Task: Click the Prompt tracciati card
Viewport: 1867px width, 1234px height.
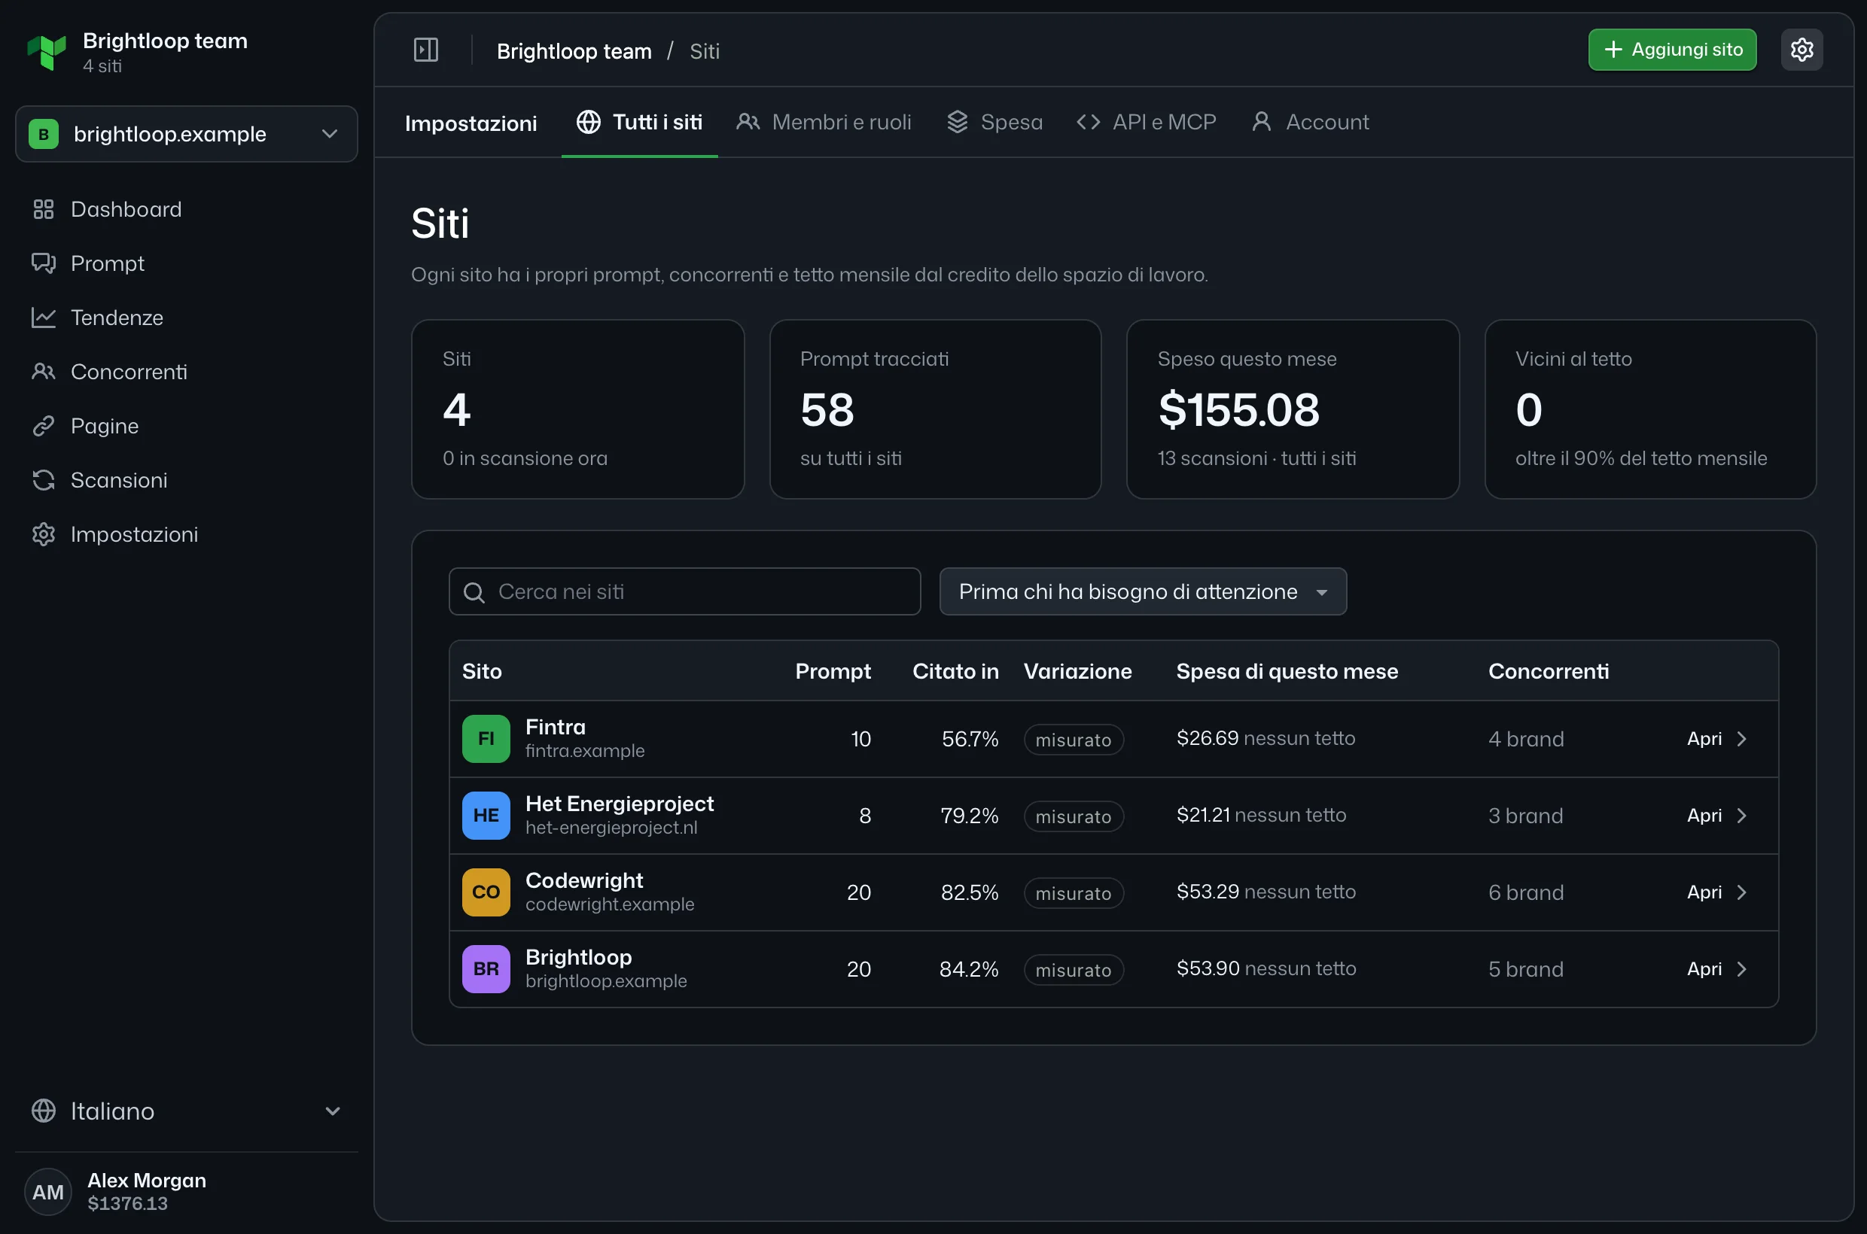Action: coord(936,409)
